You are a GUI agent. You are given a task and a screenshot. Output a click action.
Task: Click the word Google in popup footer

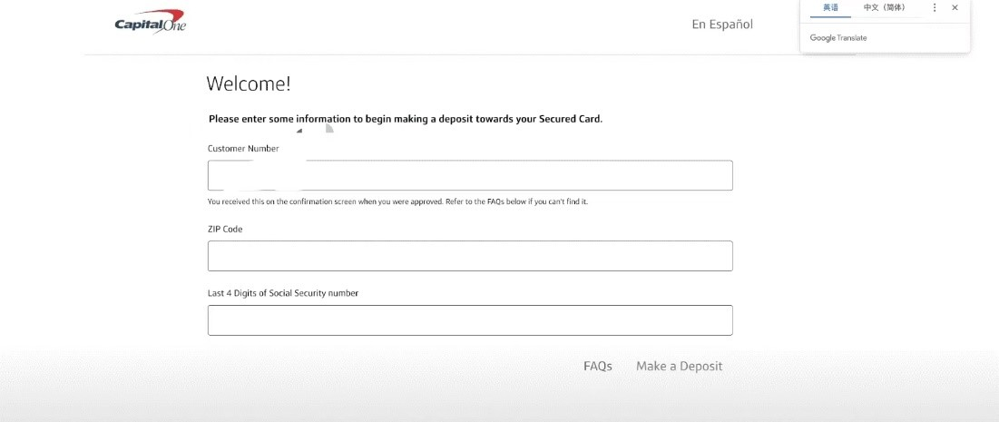coord(822,38)
